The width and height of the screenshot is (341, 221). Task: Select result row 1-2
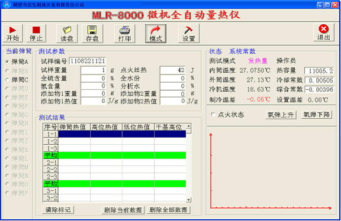115,141
